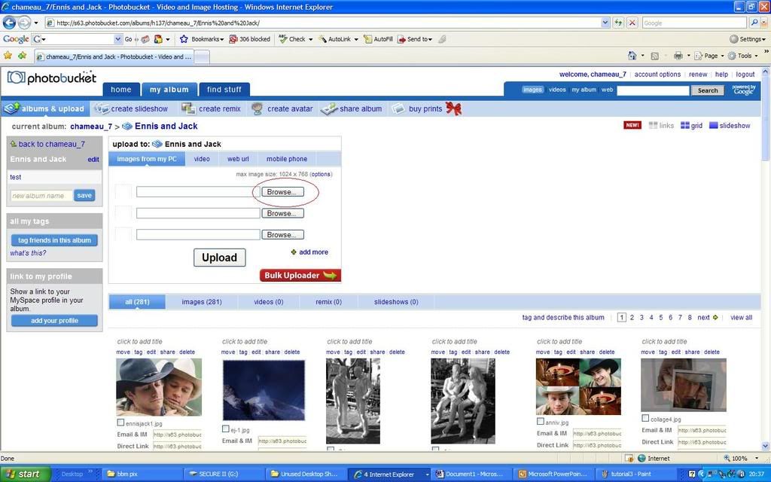Viewport: 771px width, 482px height.
Task: Switch to the web url upload tab
Action: pos(238,159)
